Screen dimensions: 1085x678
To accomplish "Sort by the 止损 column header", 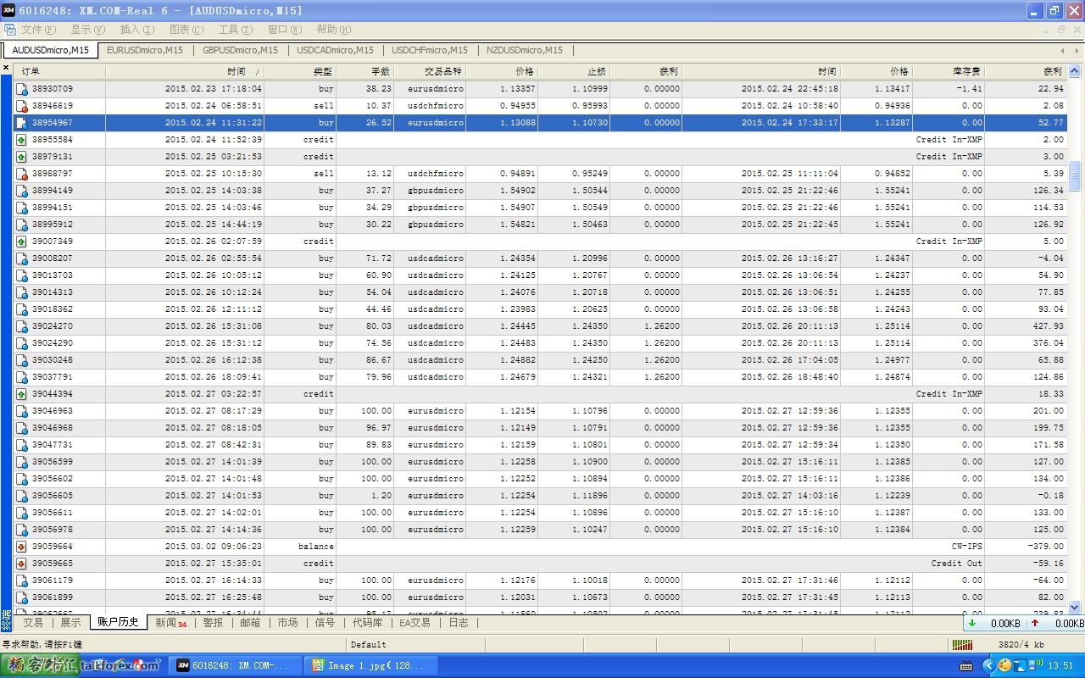I will point(574,72).
